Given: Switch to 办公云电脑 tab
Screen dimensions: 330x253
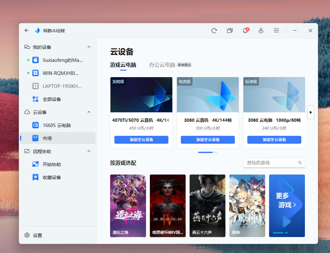Looking at the screenshot, I should pos(162,65).
